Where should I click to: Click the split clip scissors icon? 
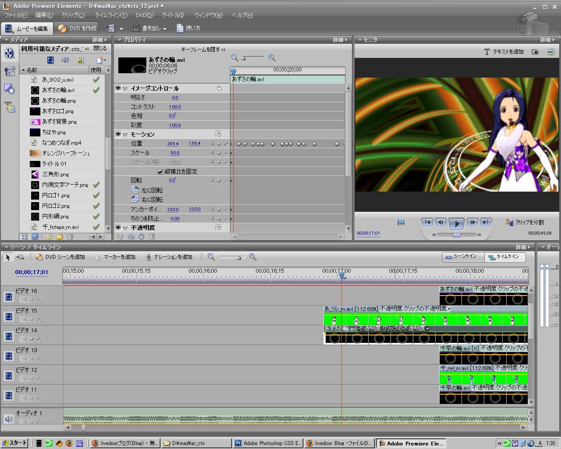click(x=510, y=222)
